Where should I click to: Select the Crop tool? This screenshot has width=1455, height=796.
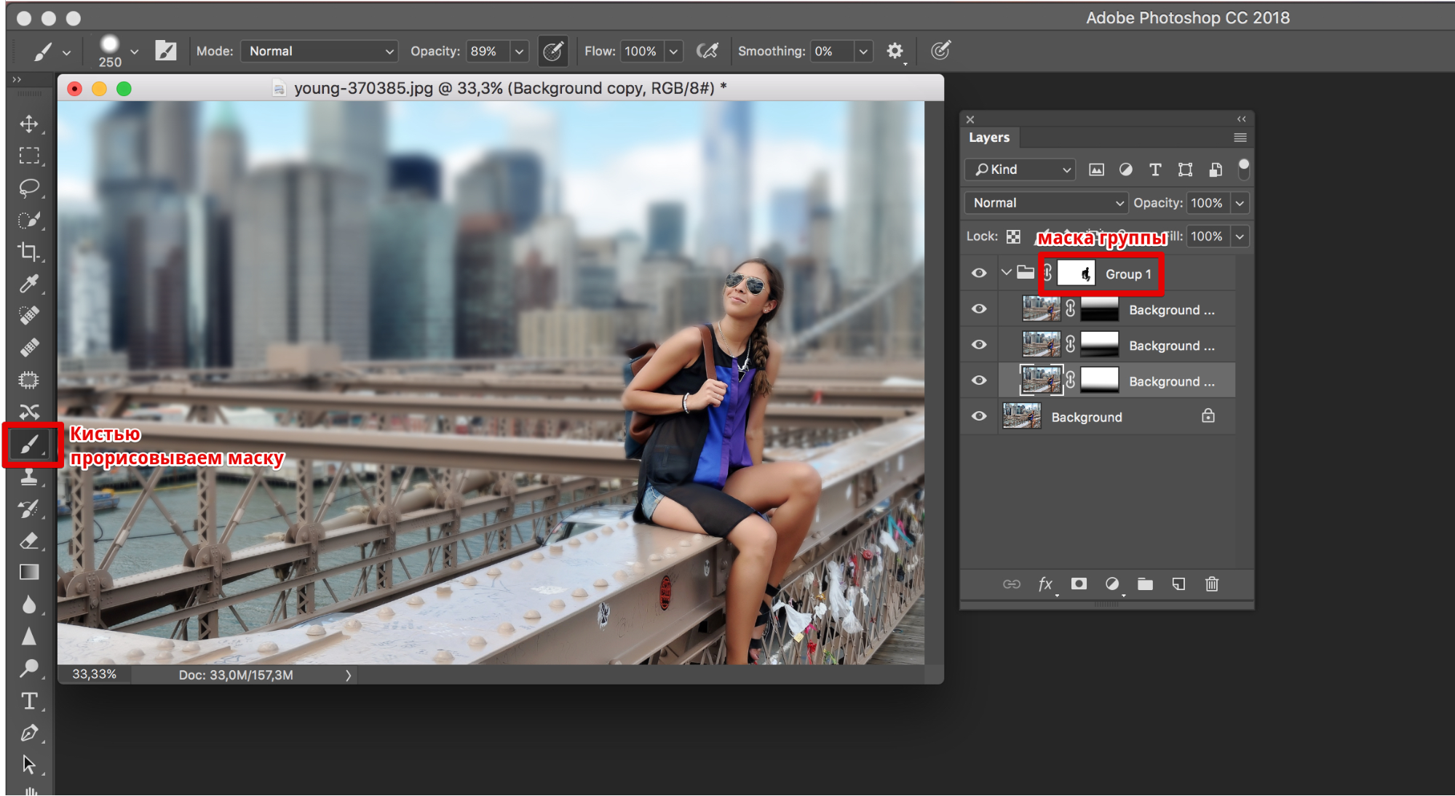28,252
